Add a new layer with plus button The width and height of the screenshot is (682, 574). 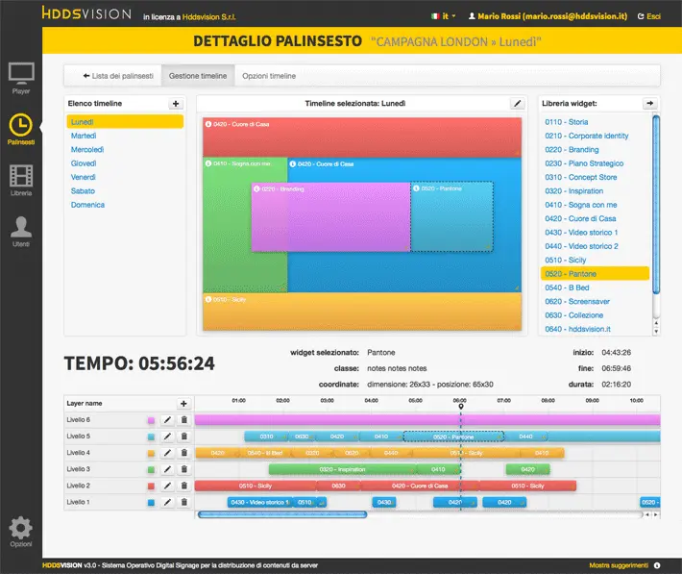[183, 404]
